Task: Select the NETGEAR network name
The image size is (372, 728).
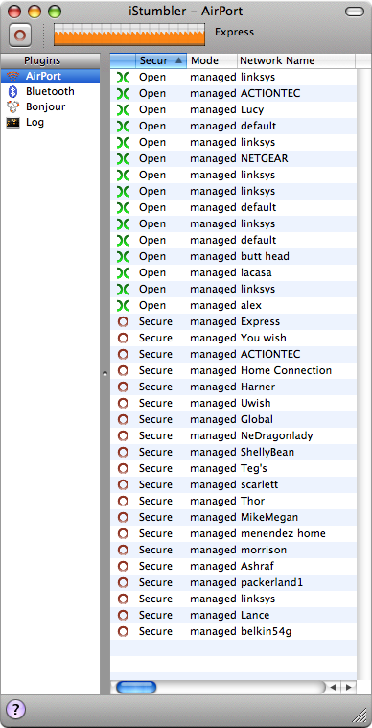Action: (265, 159)
